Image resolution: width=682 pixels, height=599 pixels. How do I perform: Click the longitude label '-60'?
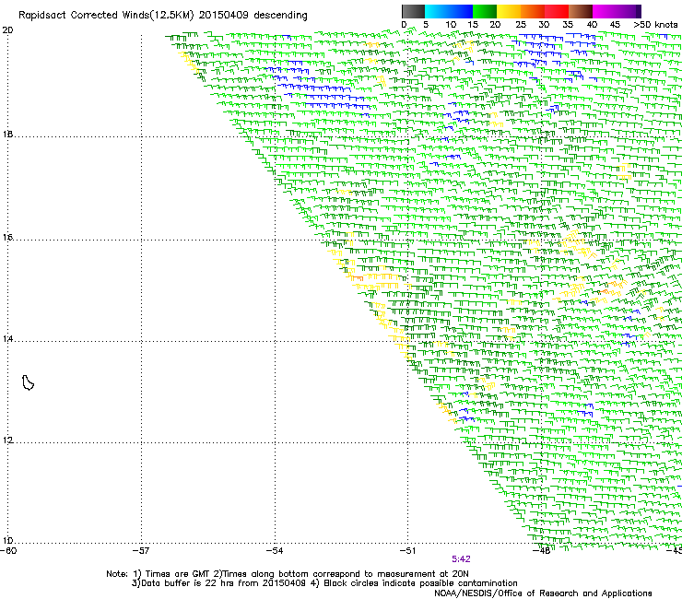[x=8, y=551]
